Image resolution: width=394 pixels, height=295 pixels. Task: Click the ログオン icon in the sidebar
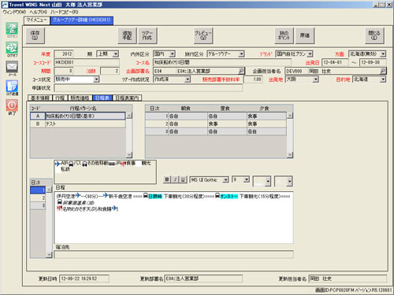12,28
